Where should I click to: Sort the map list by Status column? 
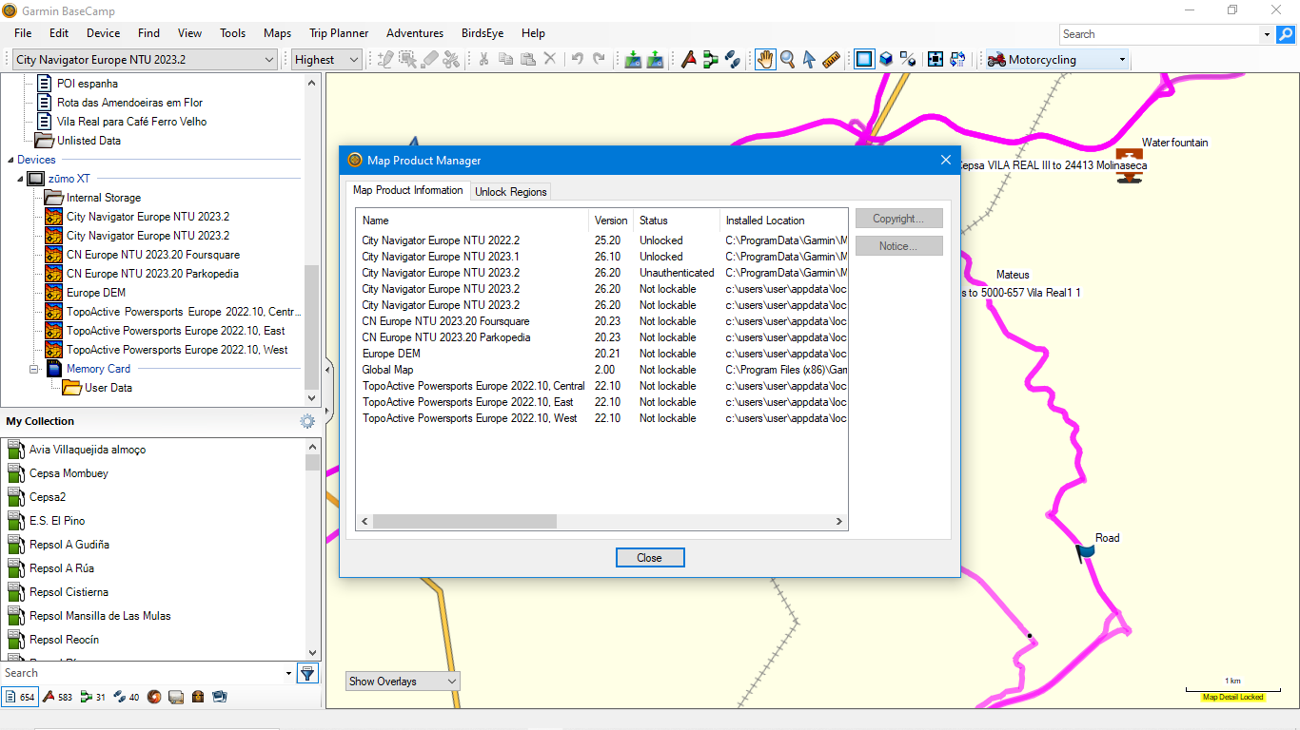pos(676,221)
